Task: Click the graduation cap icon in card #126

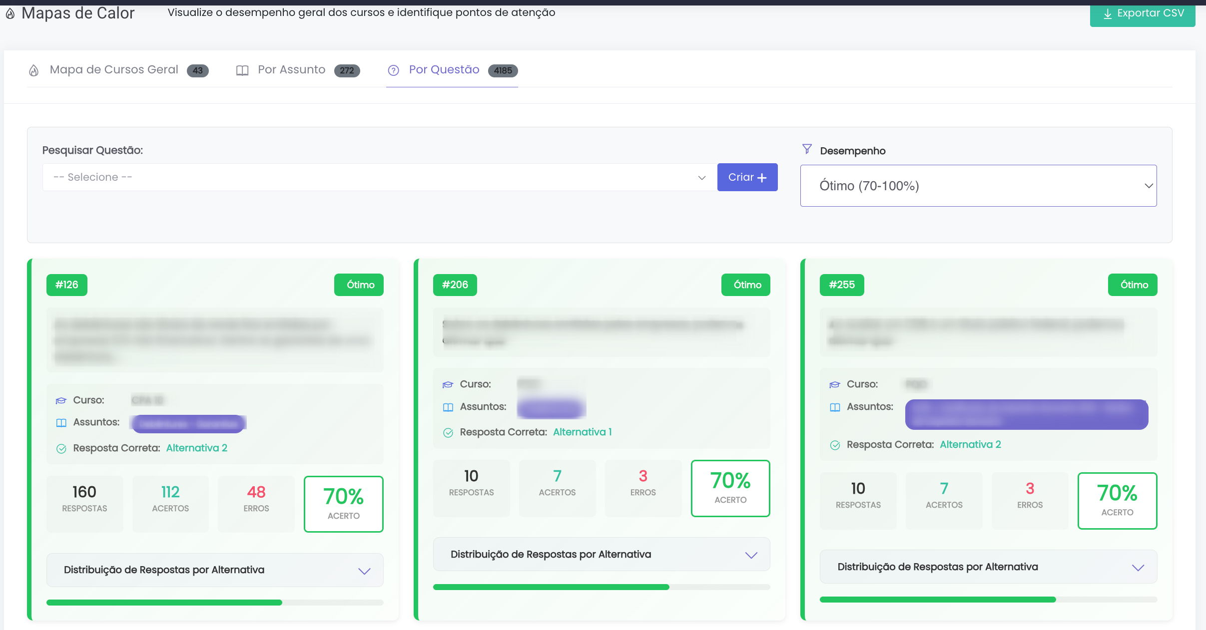Action: point(61,400)
